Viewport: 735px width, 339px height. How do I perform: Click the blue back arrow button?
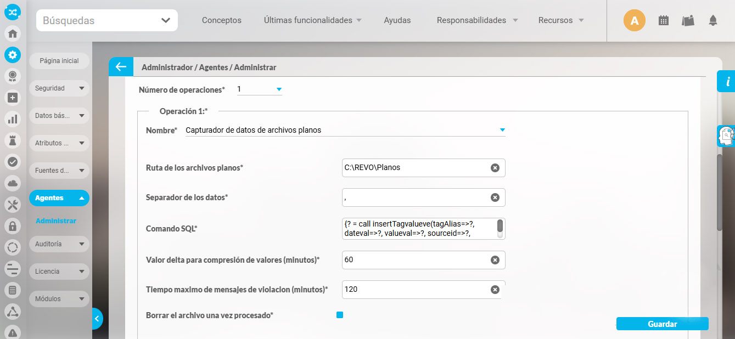tap(121, 67)
